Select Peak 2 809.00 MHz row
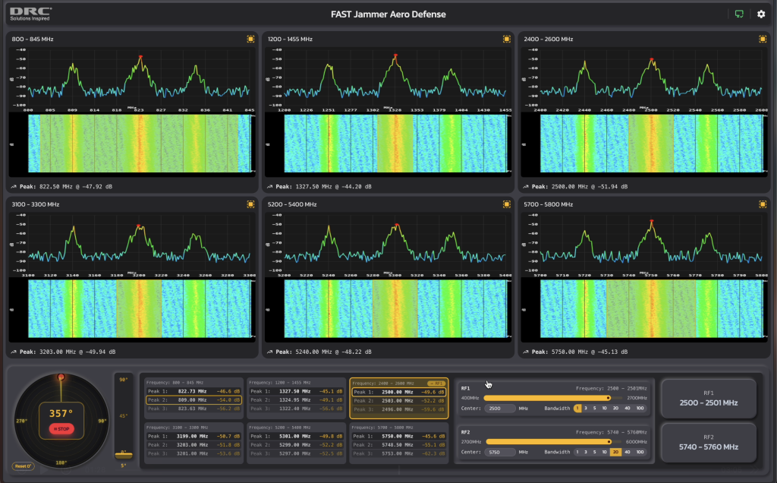Image resolution: width=777 pixels, height=483 pixels. [193, 399]
